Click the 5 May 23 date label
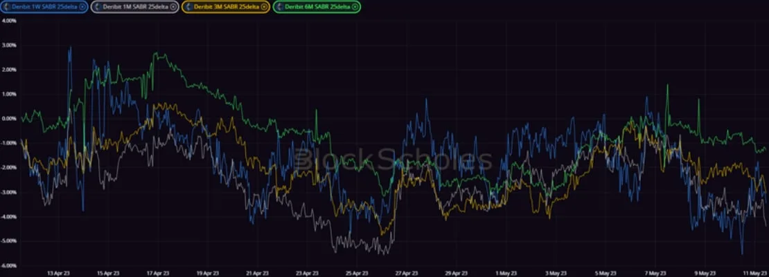The image size is (769, 277). coord(607,273)
